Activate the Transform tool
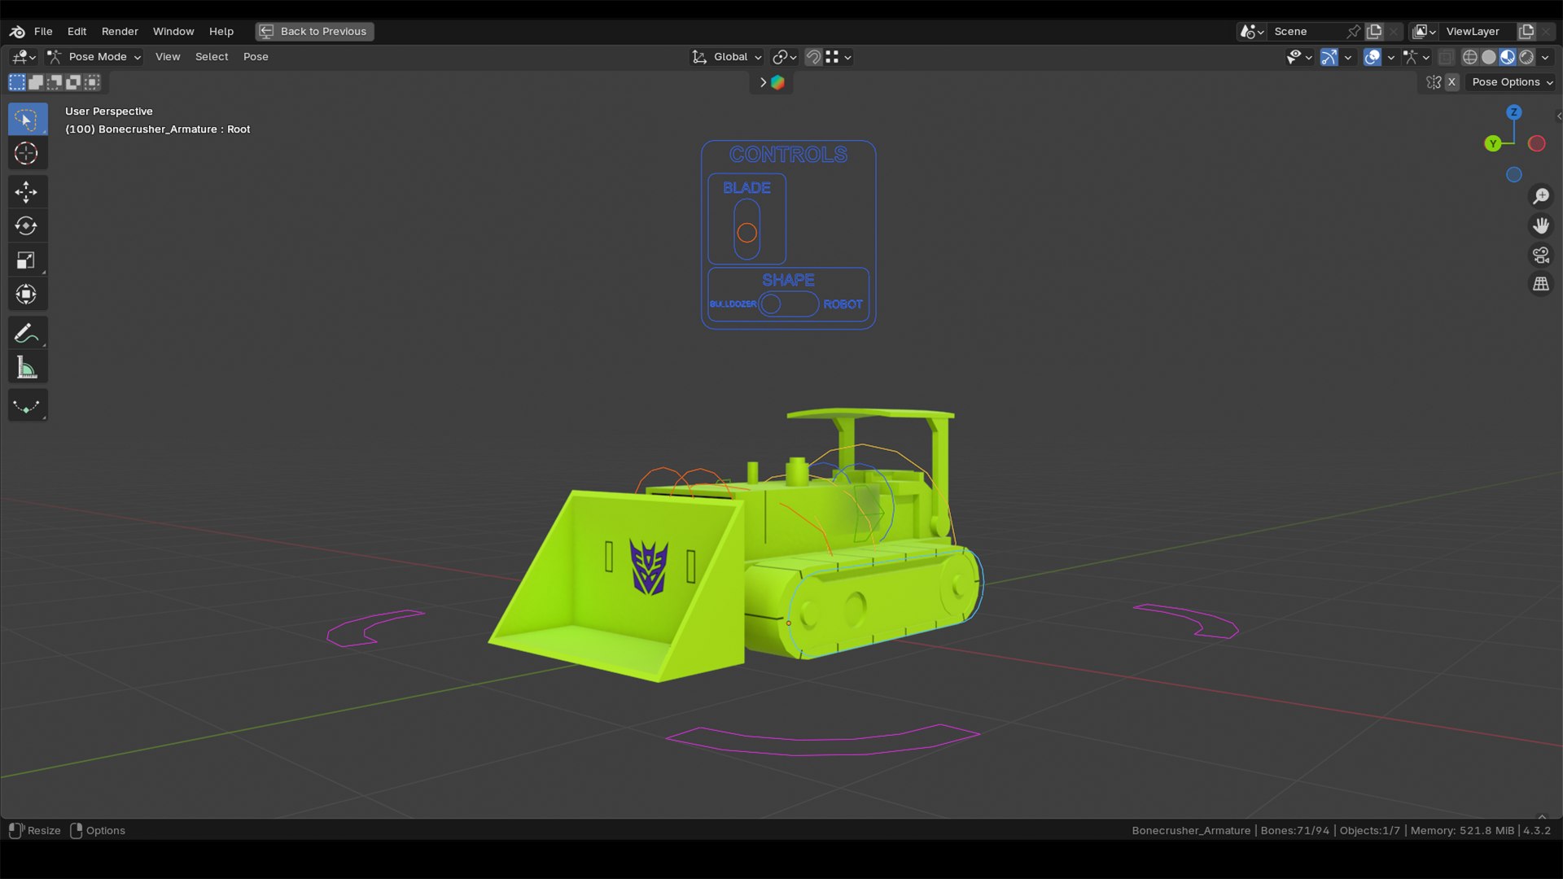This screenshot has height=879, width=1563. (x=27, y=294)
